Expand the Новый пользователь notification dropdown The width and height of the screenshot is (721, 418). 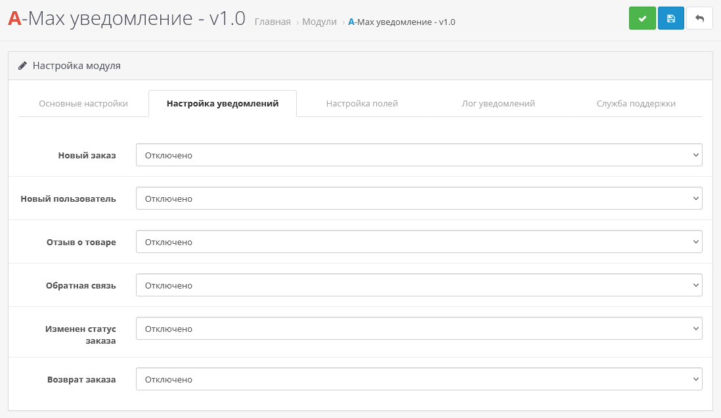(x=418, y=198)
